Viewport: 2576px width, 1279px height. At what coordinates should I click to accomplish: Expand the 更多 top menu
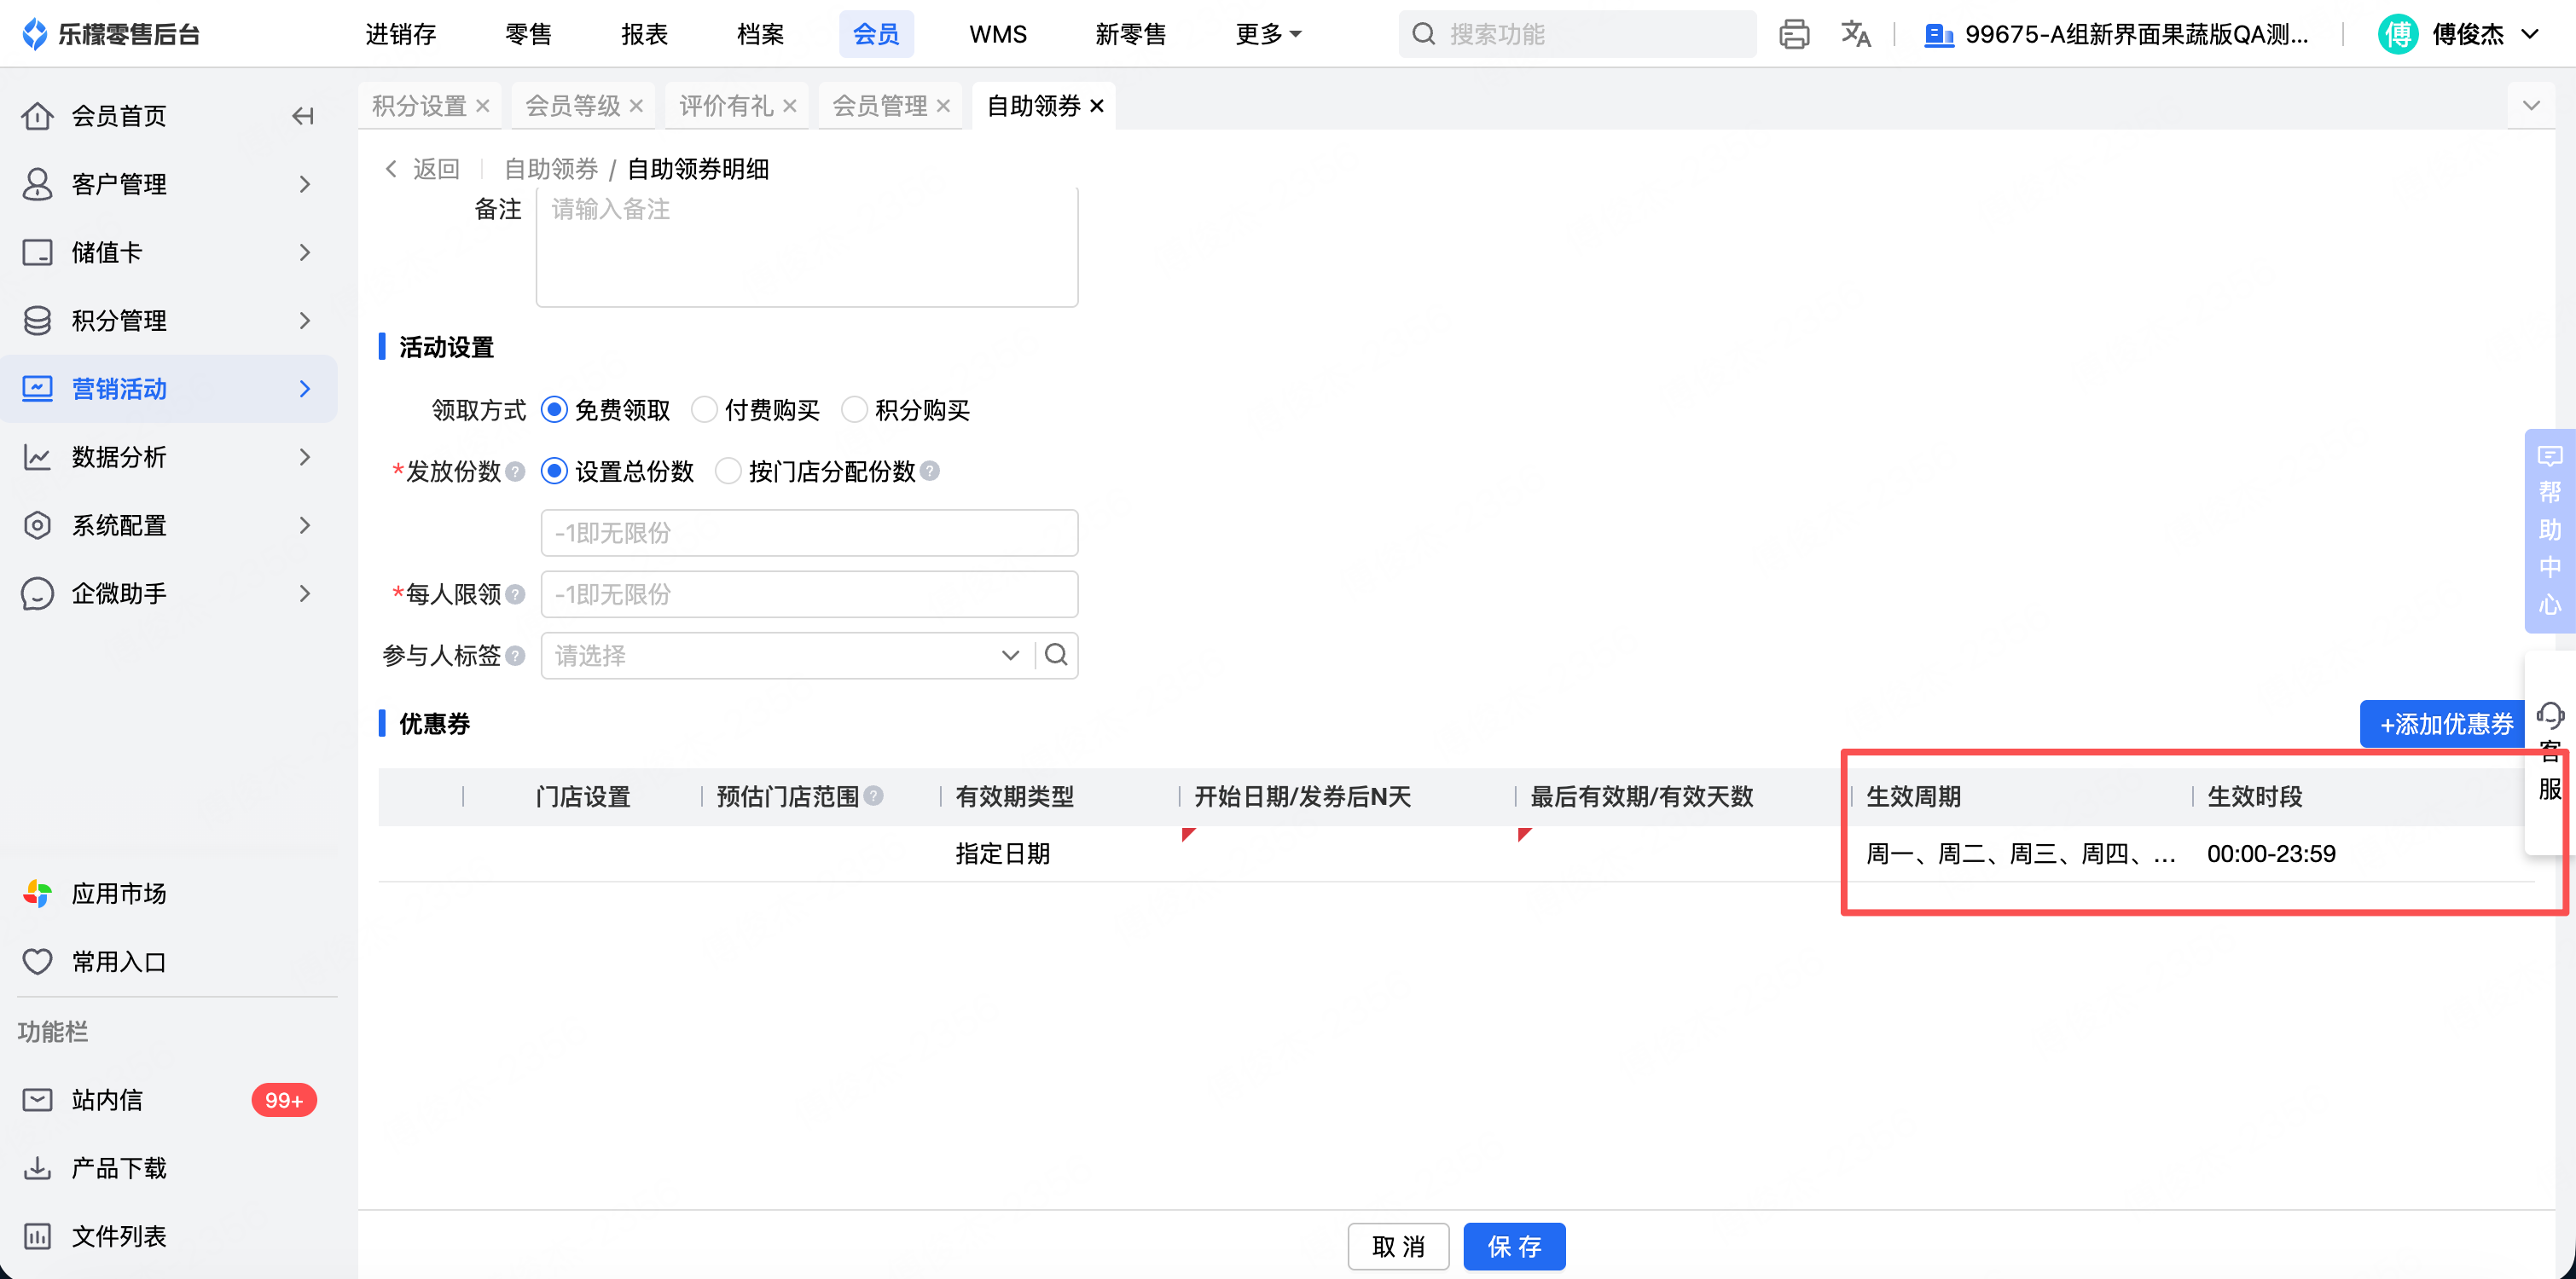click(1268, 34)
